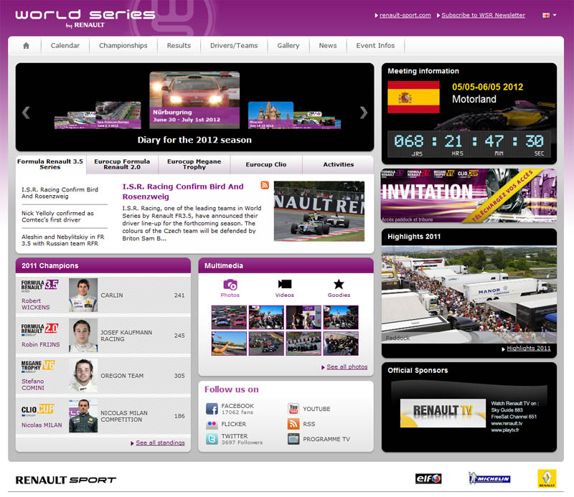Image resolution: width=574 pixels, height=497 pixels.
Task: Open the Moscow diary slide thumbnail
Action: [271, 115]
